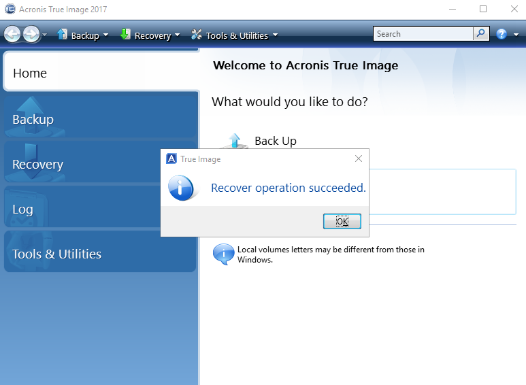Screen dimensions: 526x385
Task: Open the Tools & Utilities sidebar section
Action: pos(100,252)
